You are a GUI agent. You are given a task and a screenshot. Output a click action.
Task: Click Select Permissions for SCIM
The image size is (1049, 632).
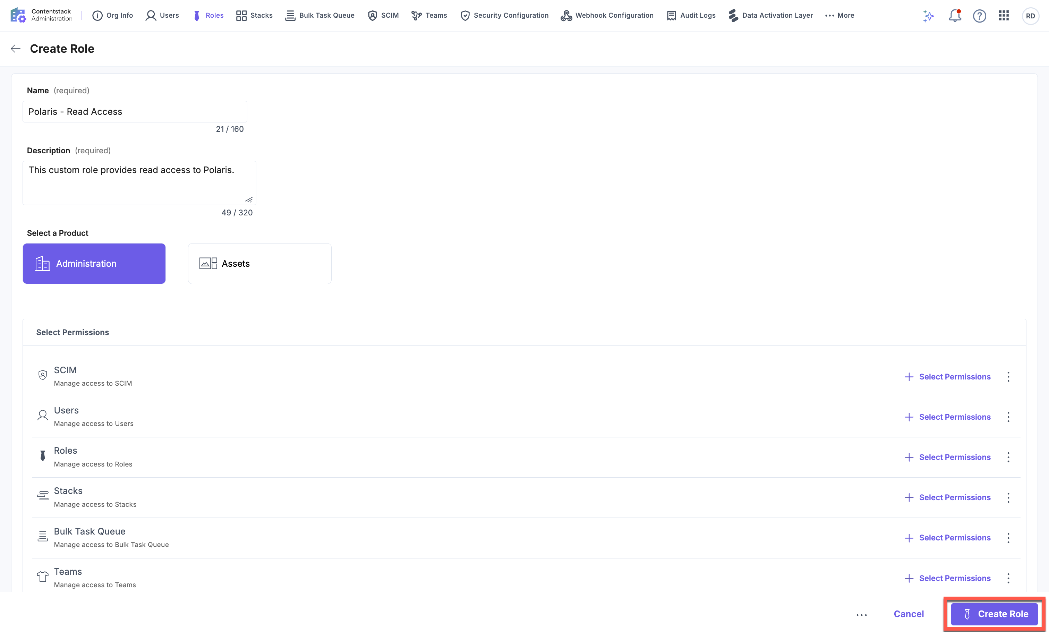pyautogui.click(x=948, y=377)
